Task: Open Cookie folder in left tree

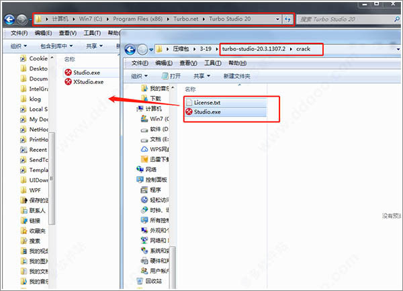Action: 34,58
